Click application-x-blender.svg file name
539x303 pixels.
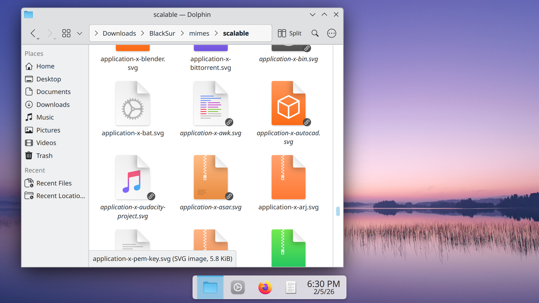click(133, 63)
